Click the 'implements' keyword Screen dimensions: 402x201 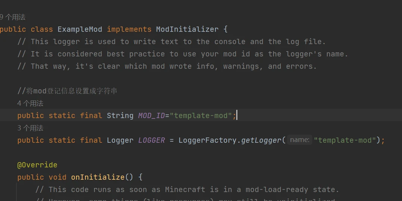[129, 29]
